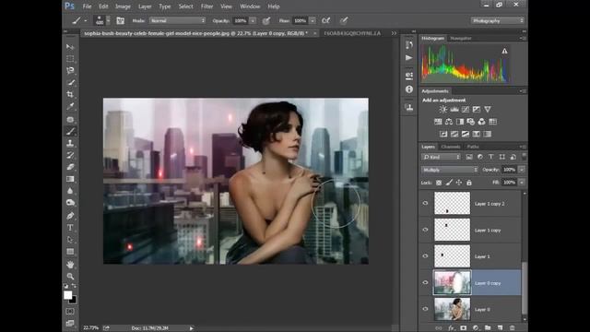Hide Layer 1 copy 2
The image size is (590, 332).
pos(425,203)
